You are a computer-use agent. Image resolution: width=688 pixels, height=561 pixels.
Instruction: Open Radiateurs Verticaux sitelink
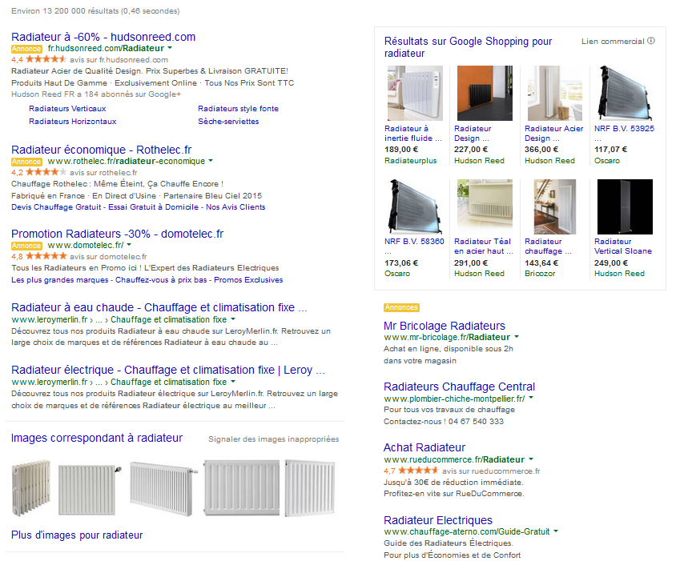pyautogui.click(x=67, y=108)
